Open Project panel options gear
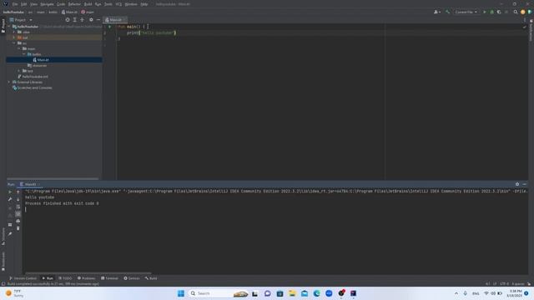 [91, 20]
